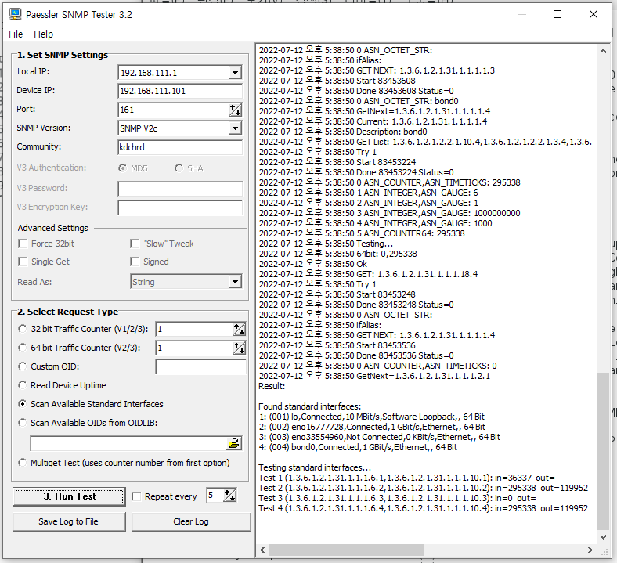Click the "Result:" log line
This screenshot has width=617, height=563.
tap(272, 386)
